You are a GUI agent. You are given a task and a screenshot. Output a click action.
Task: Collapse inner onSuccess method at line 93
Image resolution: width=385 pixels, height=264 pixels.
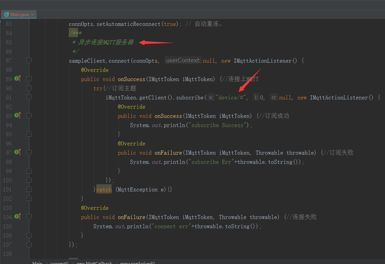[x=29, y=115]
